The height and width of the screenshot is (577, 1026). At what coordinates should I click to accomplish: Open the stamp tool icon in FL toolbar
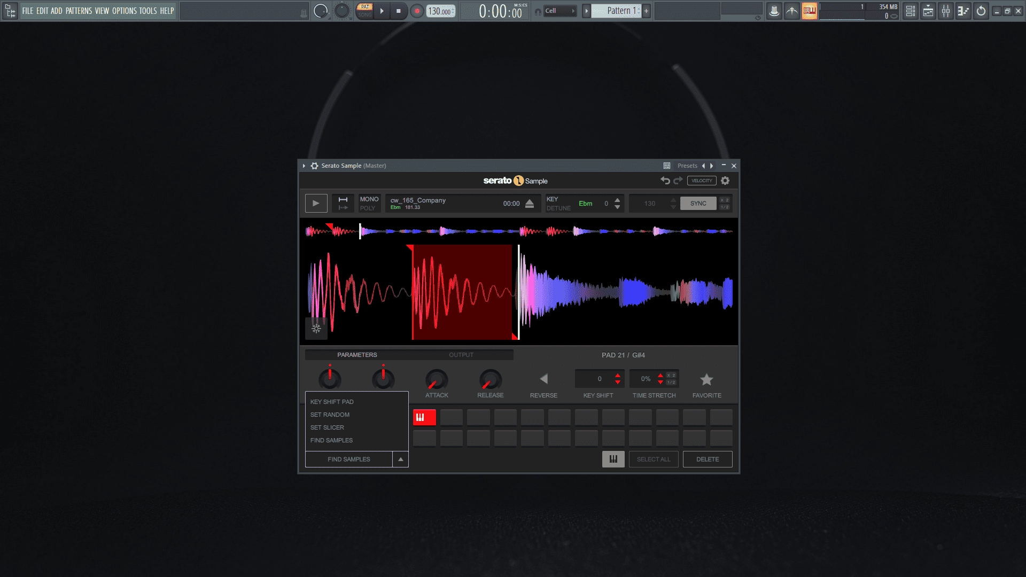click(x=774, y=11)
